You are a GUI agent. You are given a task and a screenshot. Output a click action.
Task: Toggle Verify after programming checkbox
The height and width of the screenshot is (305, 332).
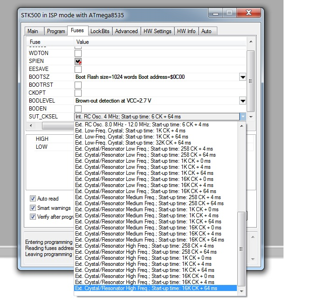click(x=33, y=217)
